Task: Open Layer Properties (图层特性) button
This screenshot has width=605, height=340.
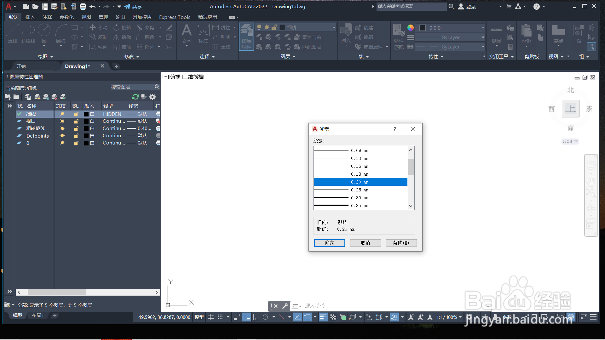Action: (x=246, y=37)
